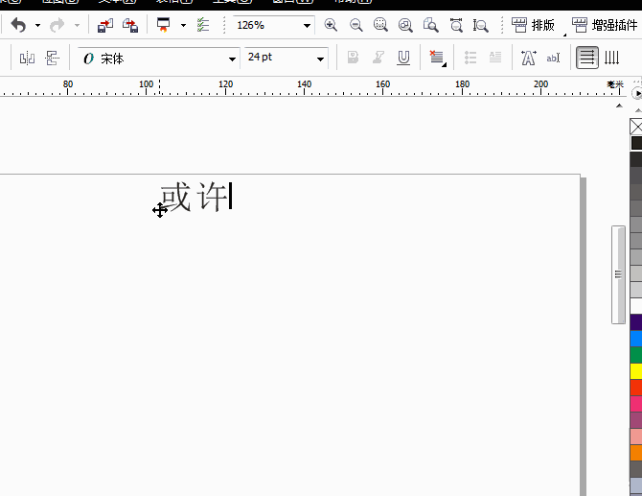Pick the salmon pink color swatch

point(636,437)
